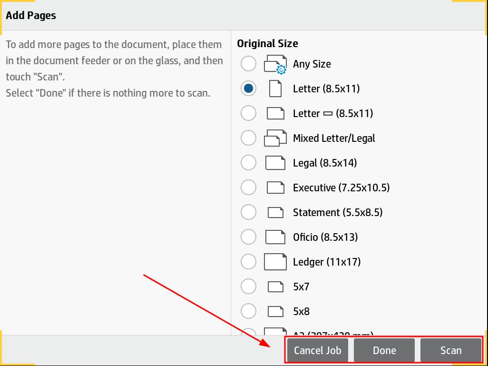Viewport: 488px width, 366px height.
Task: Click the Statement paper size icon
Action: click(x=275, y=212)
